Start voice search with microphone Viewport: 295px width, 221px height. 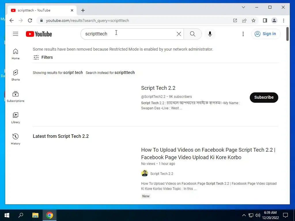(x=210, y=34)
